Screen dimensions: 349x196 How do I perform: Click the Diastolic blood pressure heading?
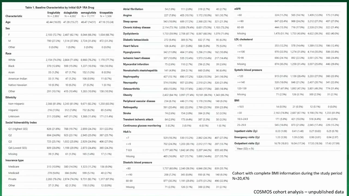(137, 162)
